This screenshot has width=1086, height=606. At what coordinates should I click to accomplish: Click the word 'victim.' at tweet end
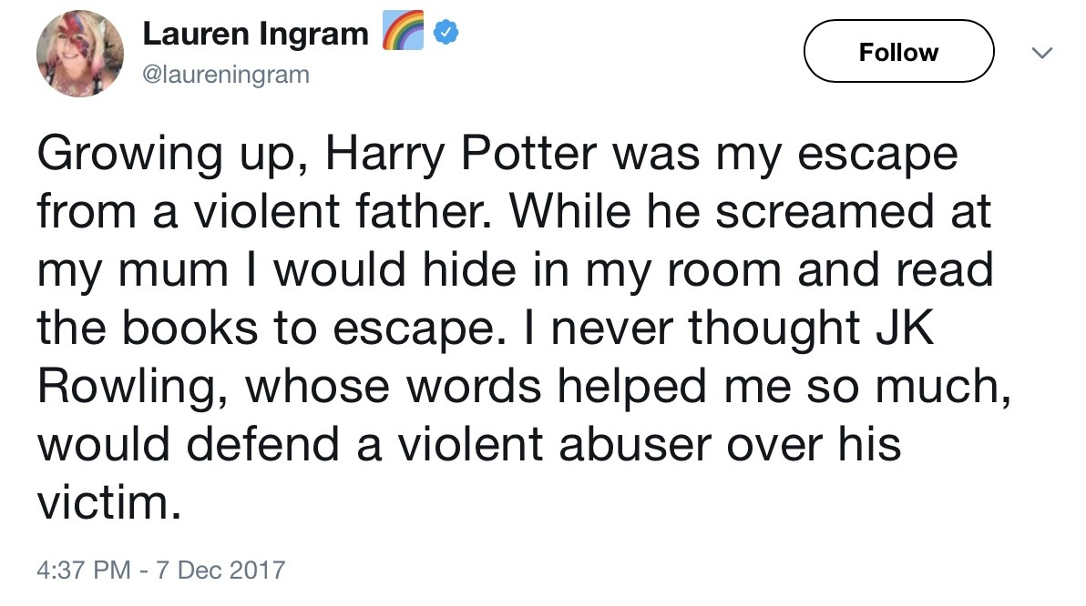pos(104,501)
